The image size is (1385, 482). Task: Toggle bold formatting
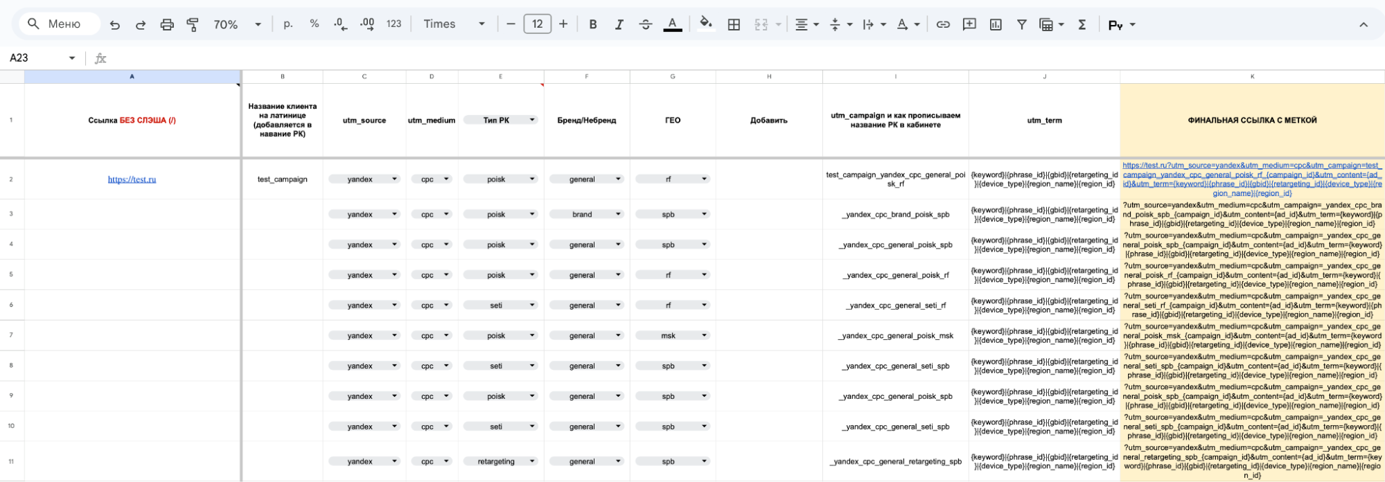[x=593, y=24]
